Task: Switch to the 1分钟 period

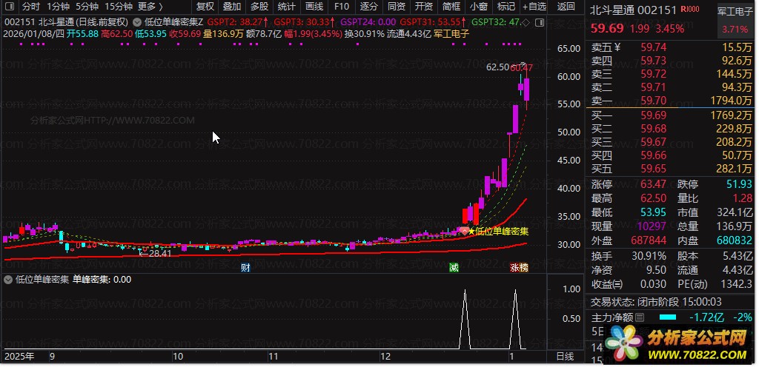Action: 59,6
